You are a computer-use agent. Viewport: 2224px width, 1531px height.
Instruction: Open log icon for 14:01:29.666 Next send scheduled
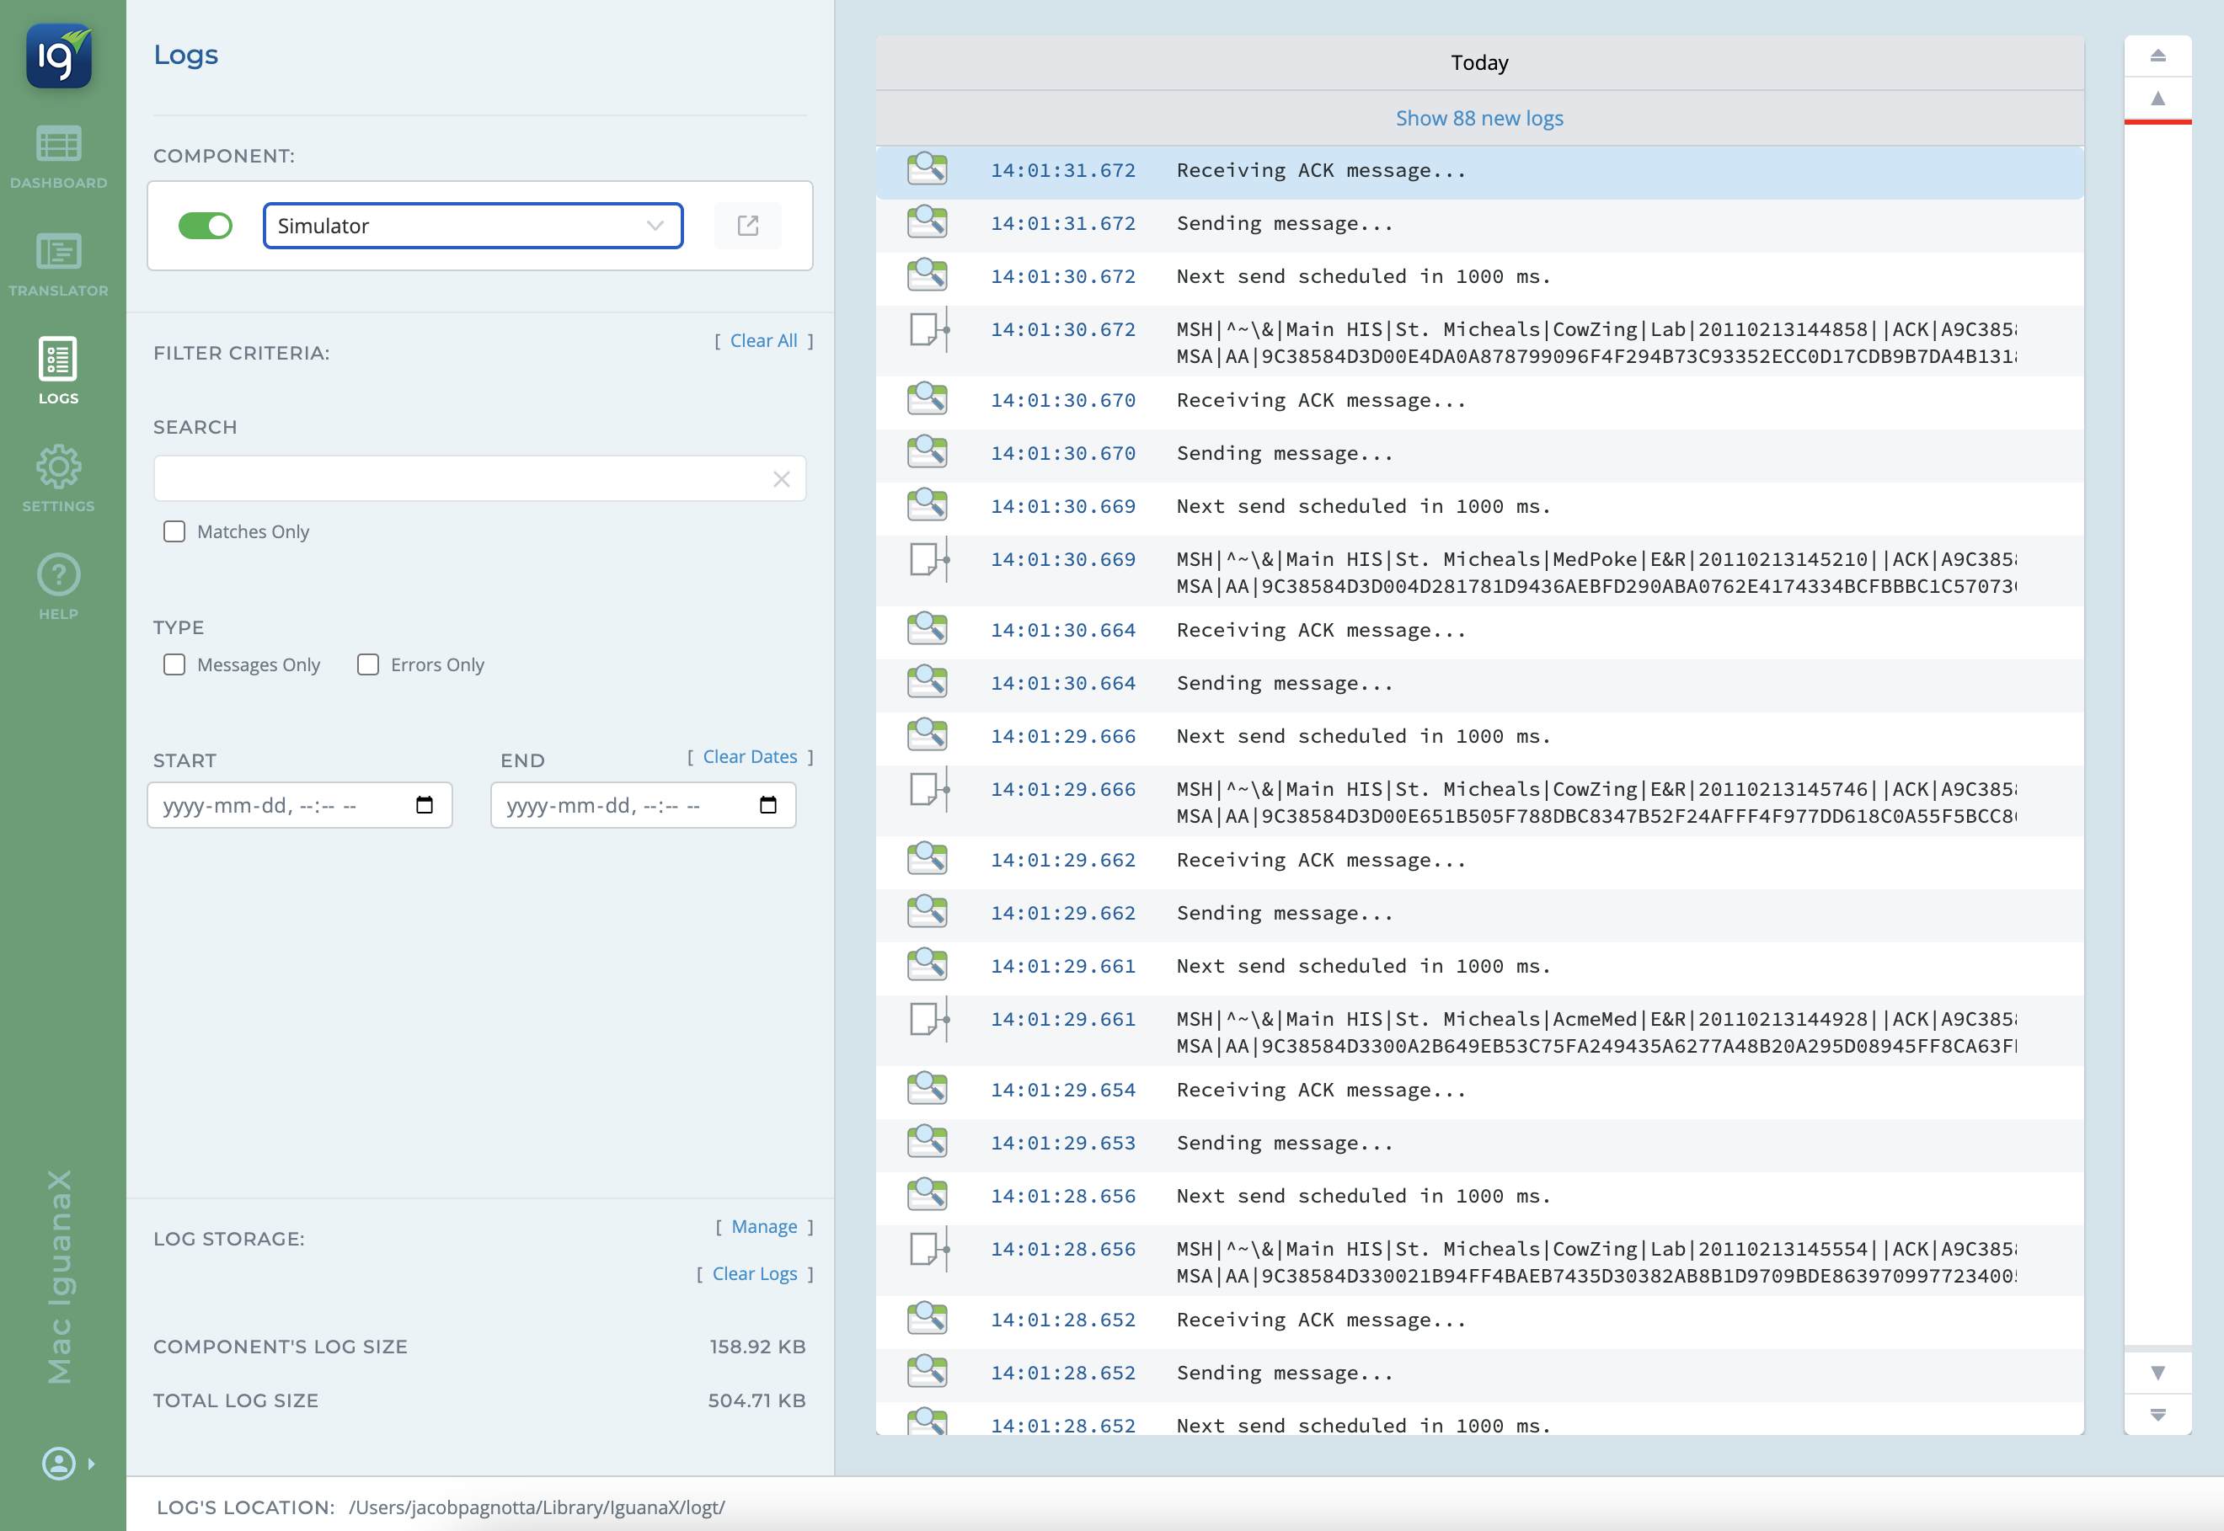(x=927, y=735)
